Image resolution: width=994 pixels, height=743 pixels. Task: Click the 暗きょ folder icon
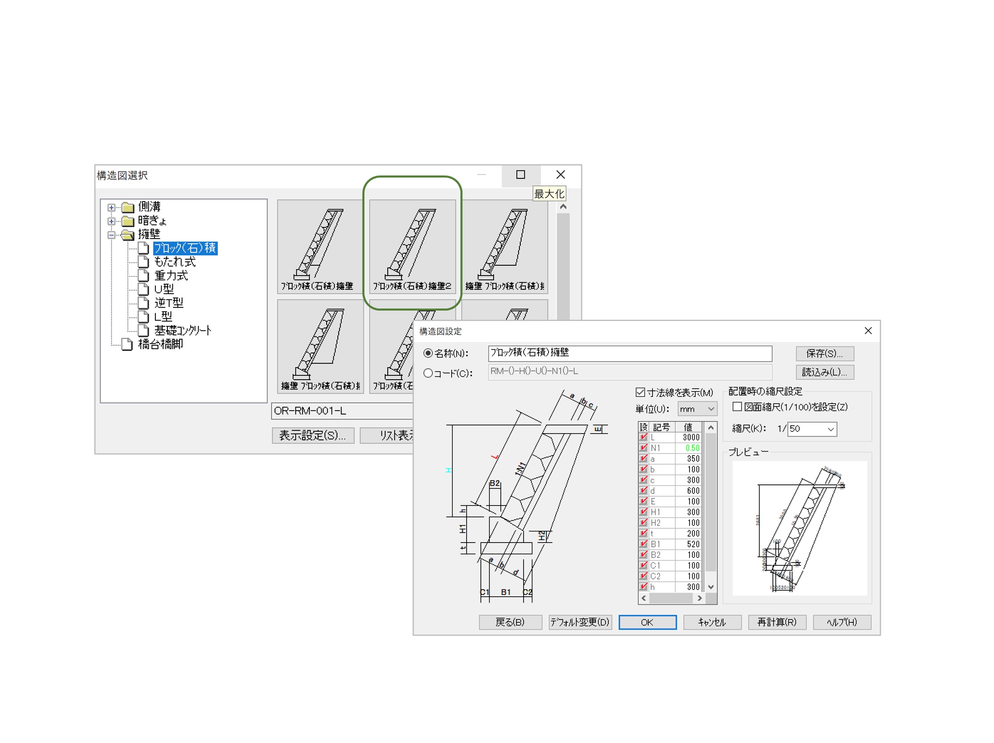pos(128,221)
